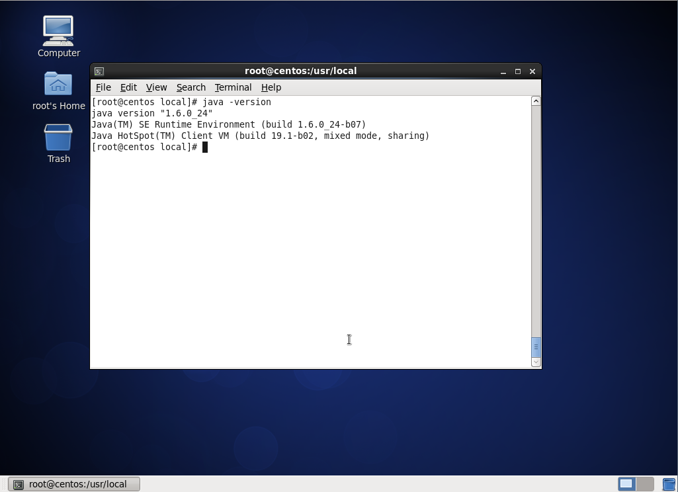The height and width of the screenshot is (492, 678).
Task: Minimize the terminal window
Action: coord(503,71)
